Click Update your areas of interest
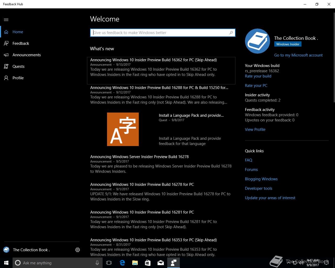The image size is (335, 268). (x=270, y=198)
